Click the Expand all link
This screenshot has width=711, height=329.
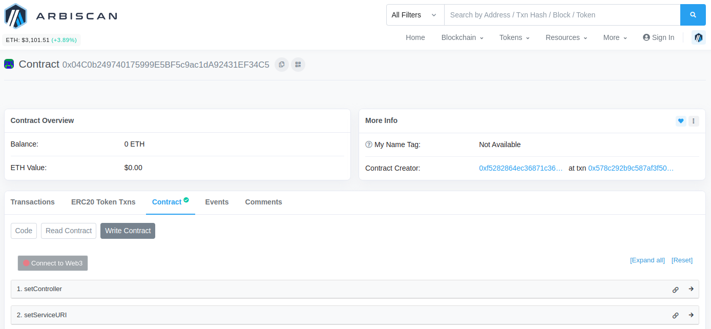tap(647, 260)
